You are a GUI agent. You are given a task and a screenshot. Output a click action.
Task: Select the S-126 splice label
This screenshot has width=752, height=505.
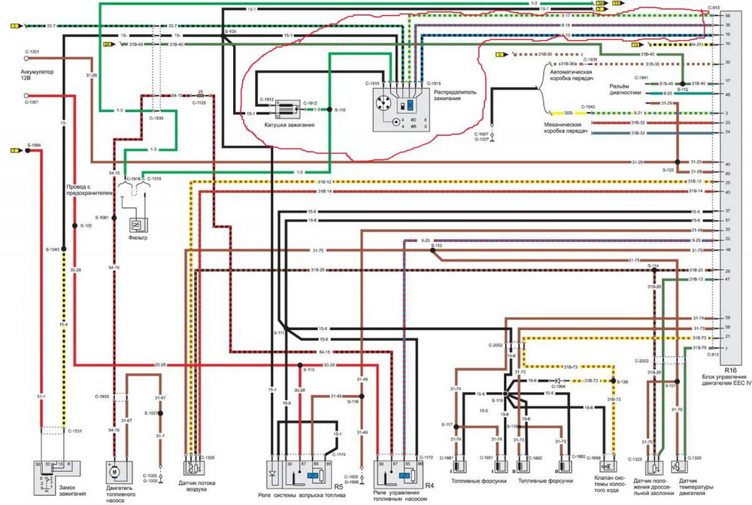click(x=622, y=382)
